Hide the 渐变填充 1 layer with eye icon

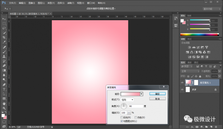tap(182, 83)
